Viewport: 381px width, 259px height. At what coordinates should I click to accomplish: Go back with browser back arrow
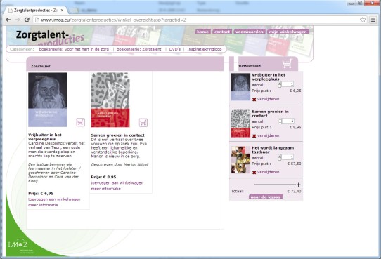tap(8, 20)
